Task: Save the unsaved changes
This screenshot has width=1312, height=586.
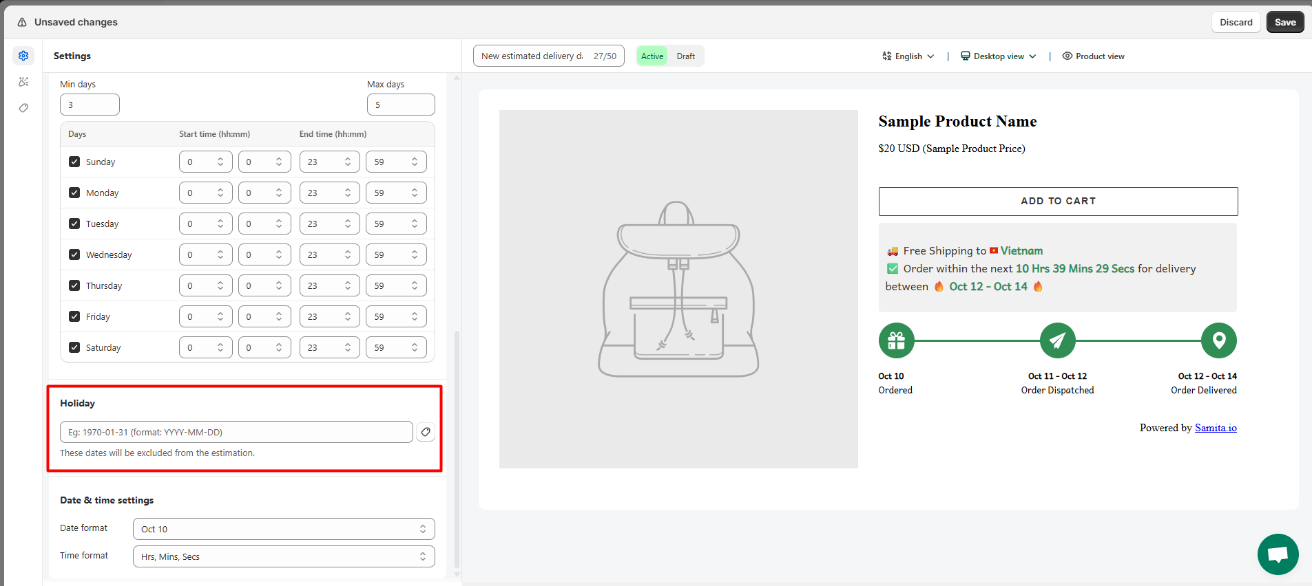Action: coord(1284,22)
